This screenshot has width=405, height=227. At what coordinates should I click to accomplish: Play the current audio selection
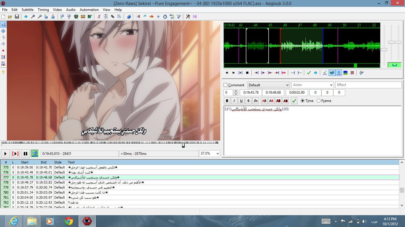[x=240, y=73]
